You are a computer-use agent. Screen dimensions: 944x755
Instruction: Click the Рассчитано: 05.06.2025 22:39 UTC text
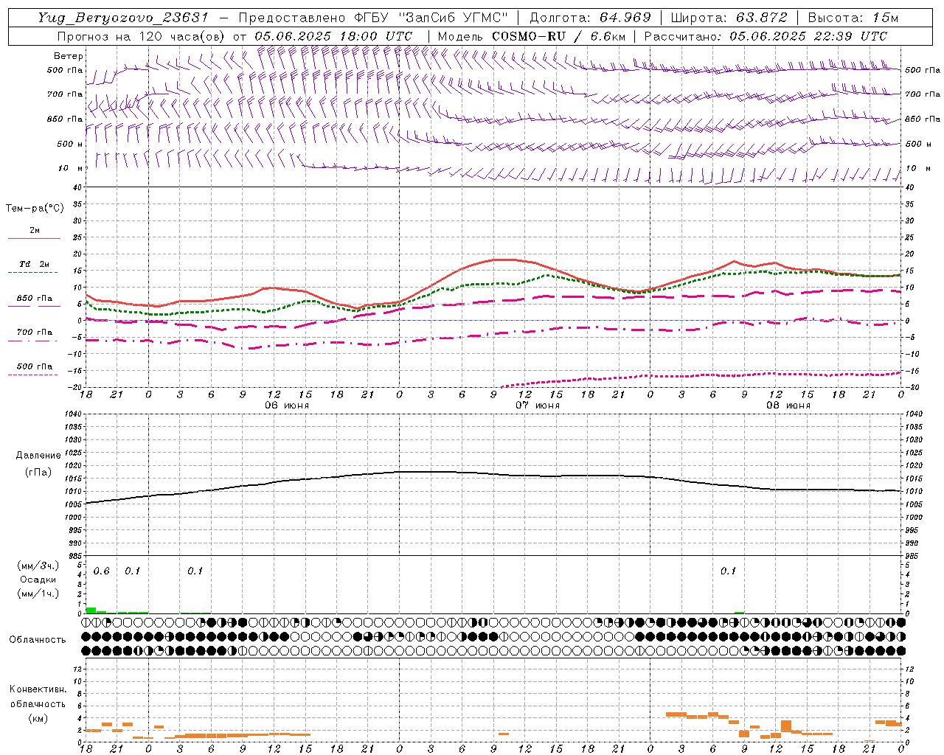tap(766, 36)
